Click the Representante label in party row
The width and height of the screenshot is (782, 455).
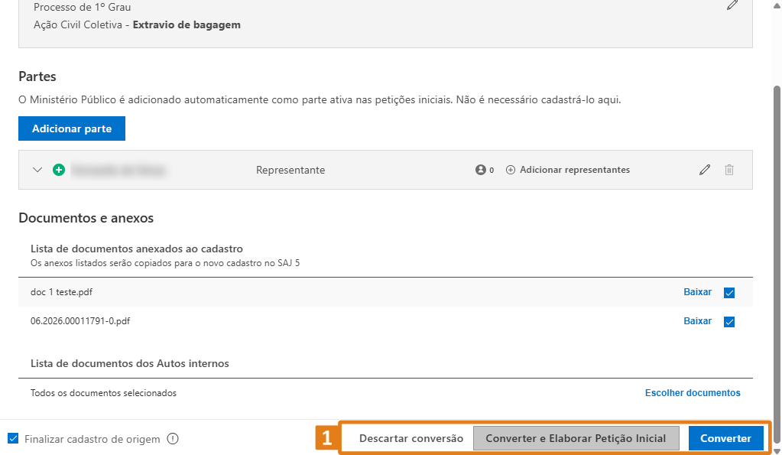point(290,170)
